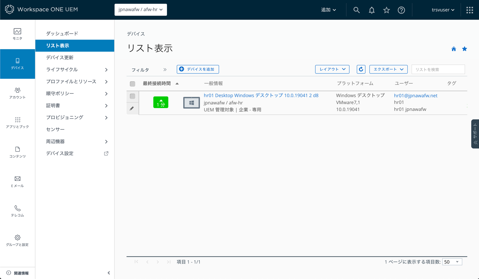The width and height of the screenshot is (479, 279).
Task: Click the 1分 green last-seen badge
Action: pos(161,102)
